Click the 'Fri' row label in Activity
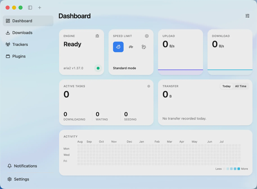This screenshot has height=189, width=257. tap(65, 161)
